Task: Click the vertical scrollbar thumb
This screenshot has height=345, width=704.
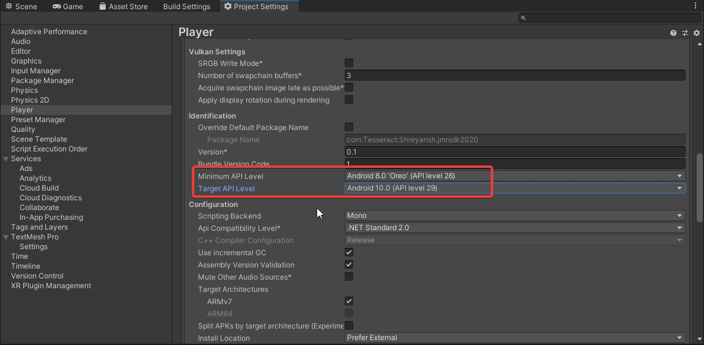Action: [700, 186]
